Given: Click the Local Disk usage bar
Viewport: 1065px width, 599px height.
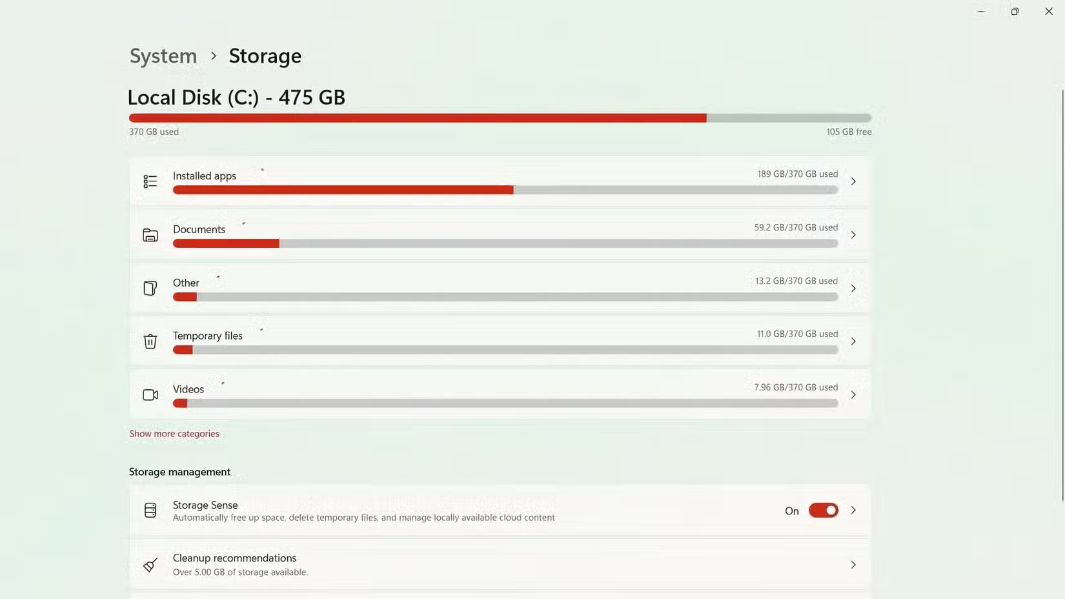Looking at the screenshot, I should tap(500, 117).
